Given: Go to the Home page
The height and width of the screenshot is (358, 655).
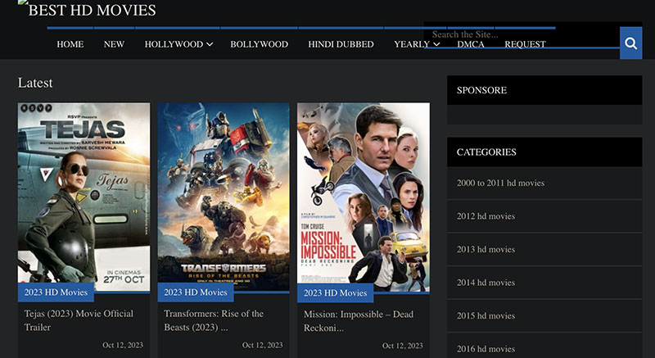Looking at the screenshot, I should coord(70,44).
